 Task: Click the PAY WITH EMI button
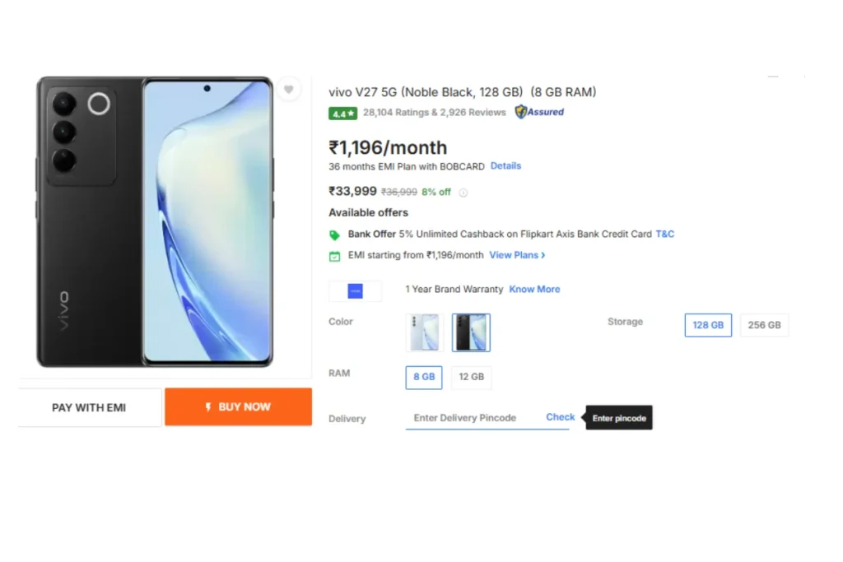pos(89,407)
